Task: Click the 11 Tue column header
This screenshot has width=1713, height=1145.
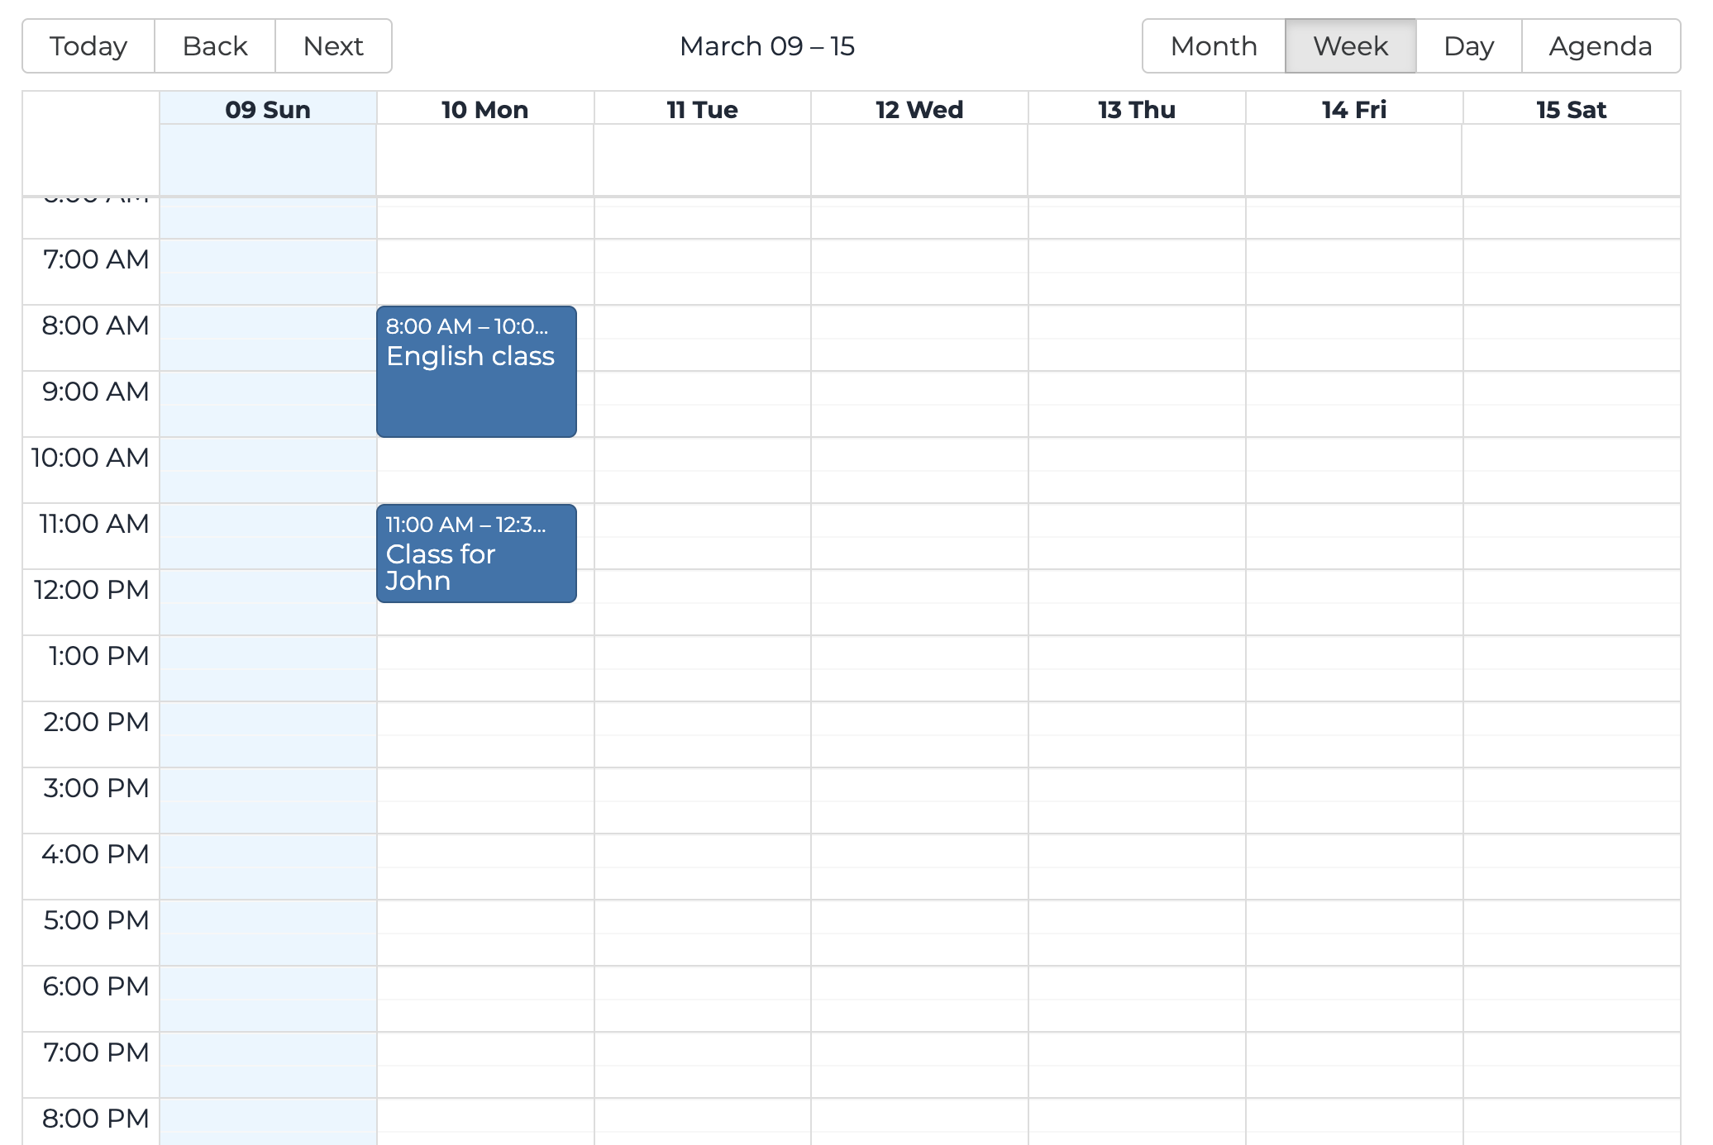Action: (x=702, y=110)
